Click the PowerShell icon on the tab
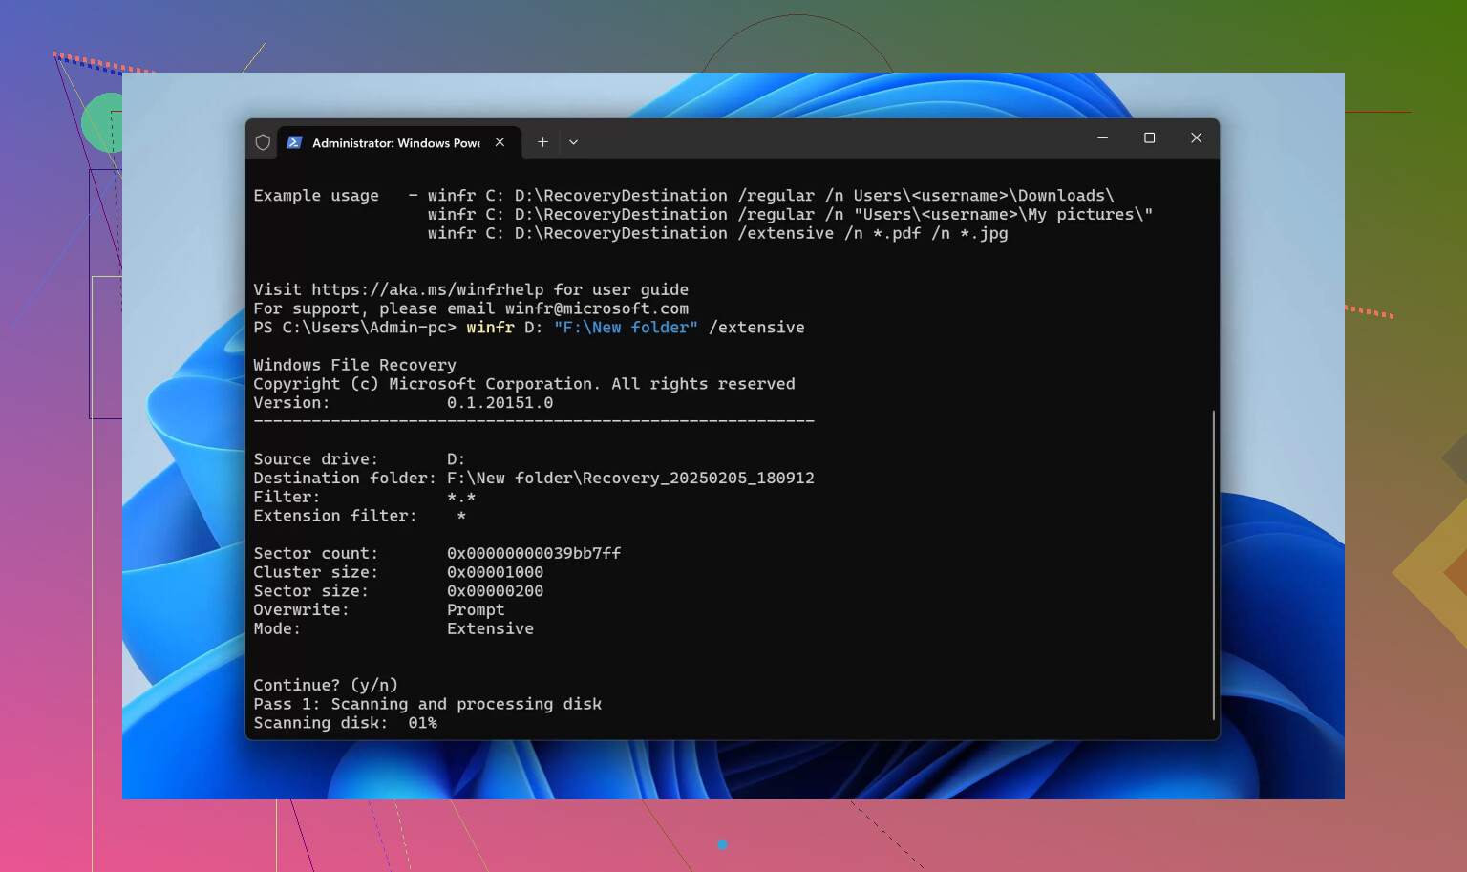This screenshot has width=1467, height=872. (x=294, y=142)
